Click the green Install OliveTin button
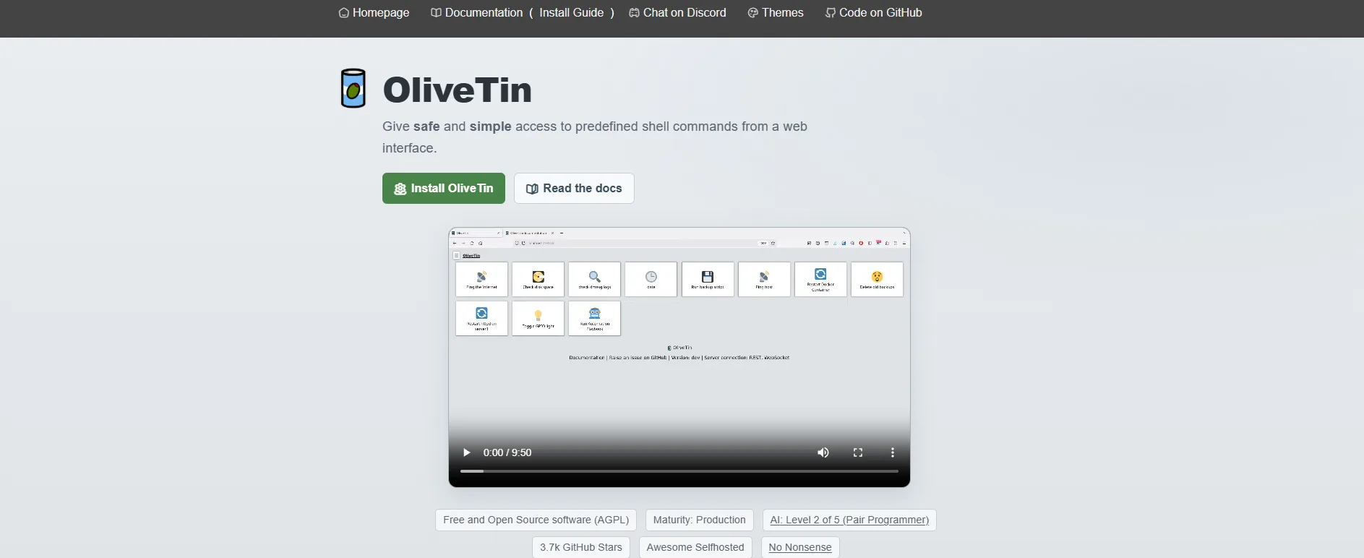This screenshot has height=558, width=1364. (444, 189)
